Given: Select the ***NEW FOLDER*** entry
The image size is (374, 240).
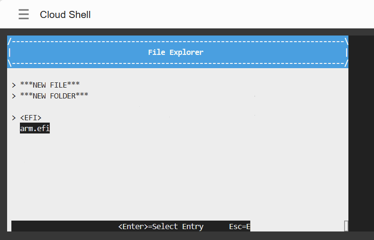Looking at the screenshot, I should coord(54,96).
